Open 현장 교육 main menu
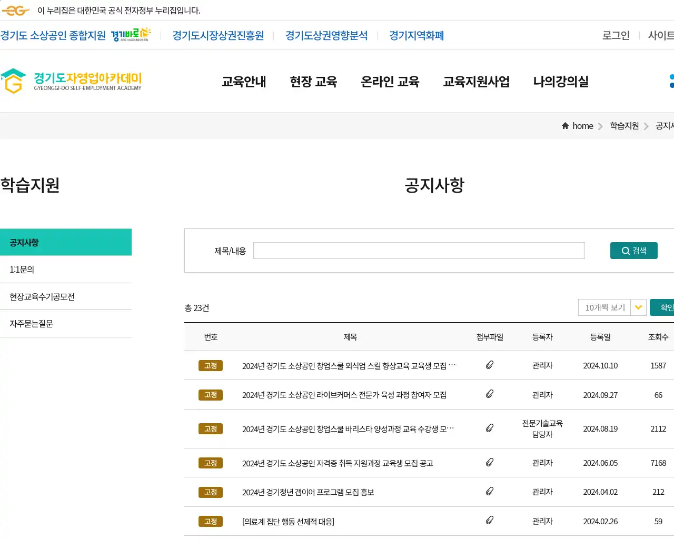674x539 pixels. [x=313, y=82]
